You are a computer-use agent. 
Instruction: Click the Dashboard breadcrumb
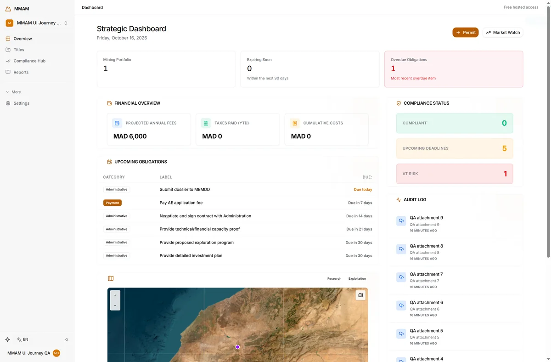[x=92, y=7]
